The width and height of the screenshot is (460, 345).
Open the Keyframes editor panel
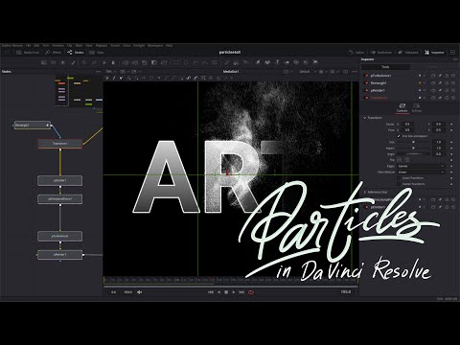coord(381,53)
